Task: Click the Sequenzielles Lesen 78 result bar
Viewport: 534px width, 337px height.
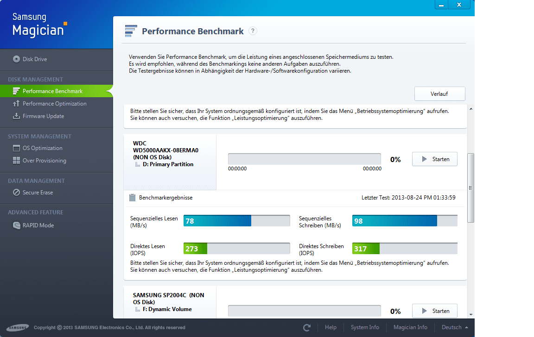Action: [237, 221]
